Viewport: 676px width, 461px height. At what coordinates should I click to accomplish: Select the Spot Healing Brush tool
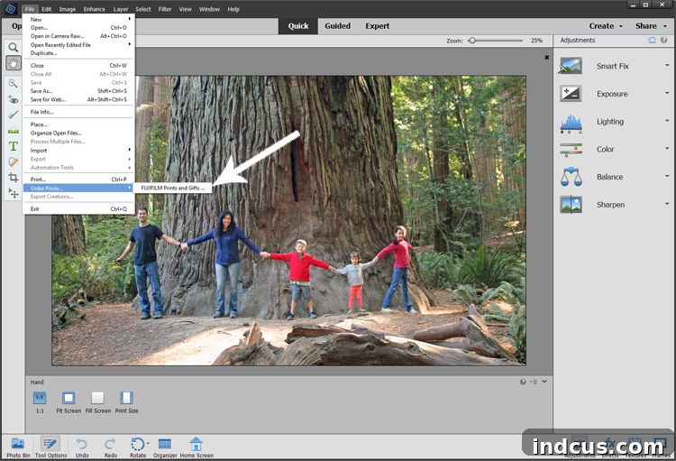click(x=14, y=161)
